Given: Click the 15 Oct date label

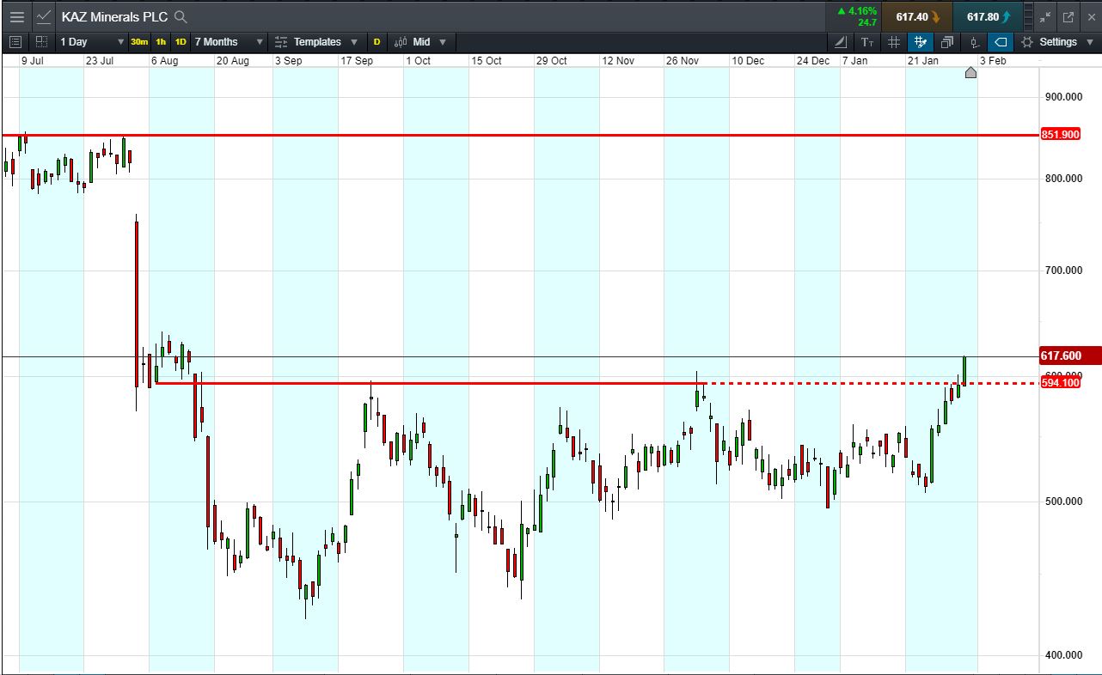Looking at the screenshot, I should (487, 61).
